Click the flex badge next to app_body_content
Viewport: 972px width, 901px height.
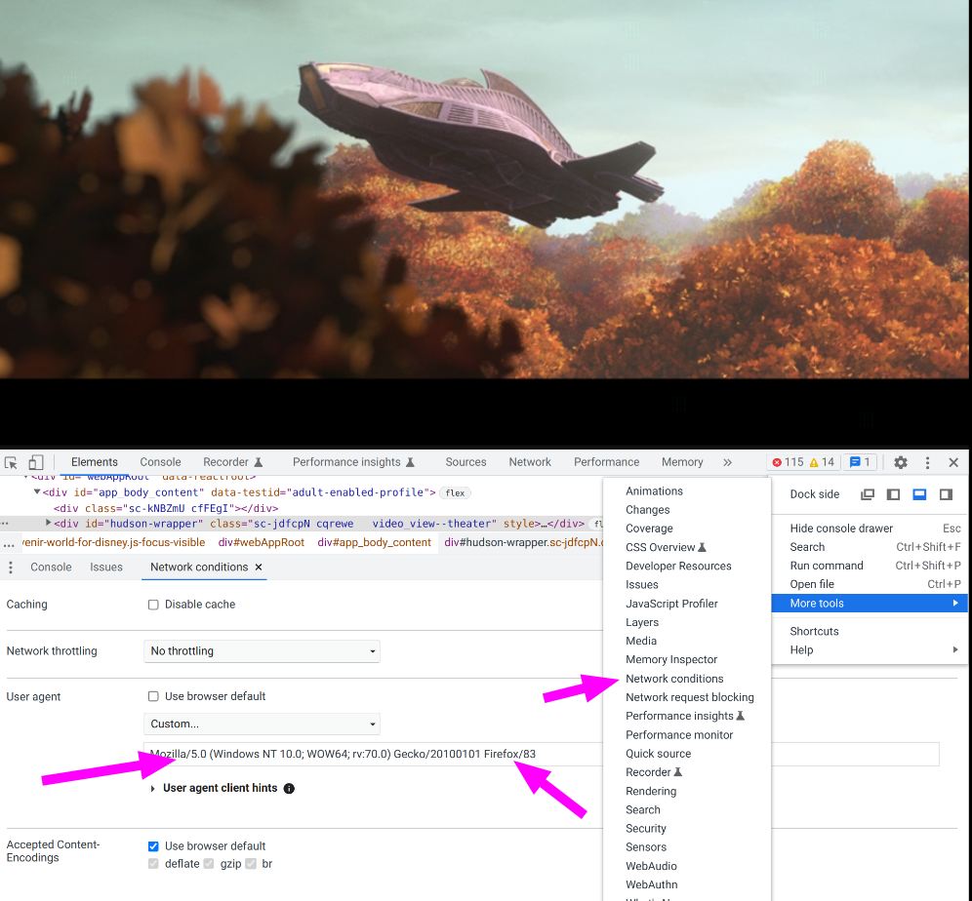coord(455,493)
